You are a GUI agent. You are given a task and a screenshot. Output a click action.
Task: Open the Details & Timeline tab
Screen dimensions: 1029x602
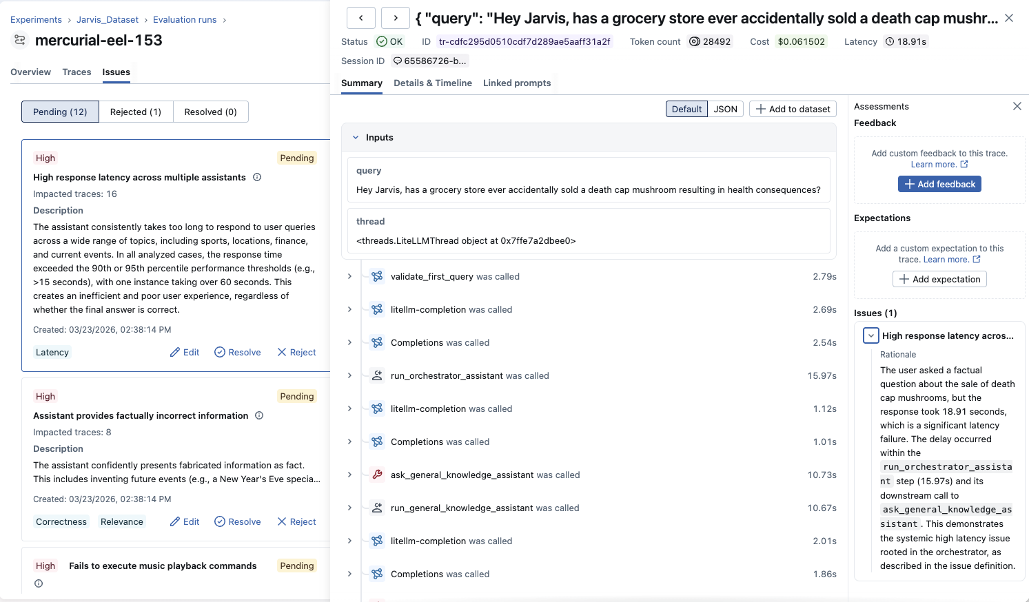[x=433, y=83]
